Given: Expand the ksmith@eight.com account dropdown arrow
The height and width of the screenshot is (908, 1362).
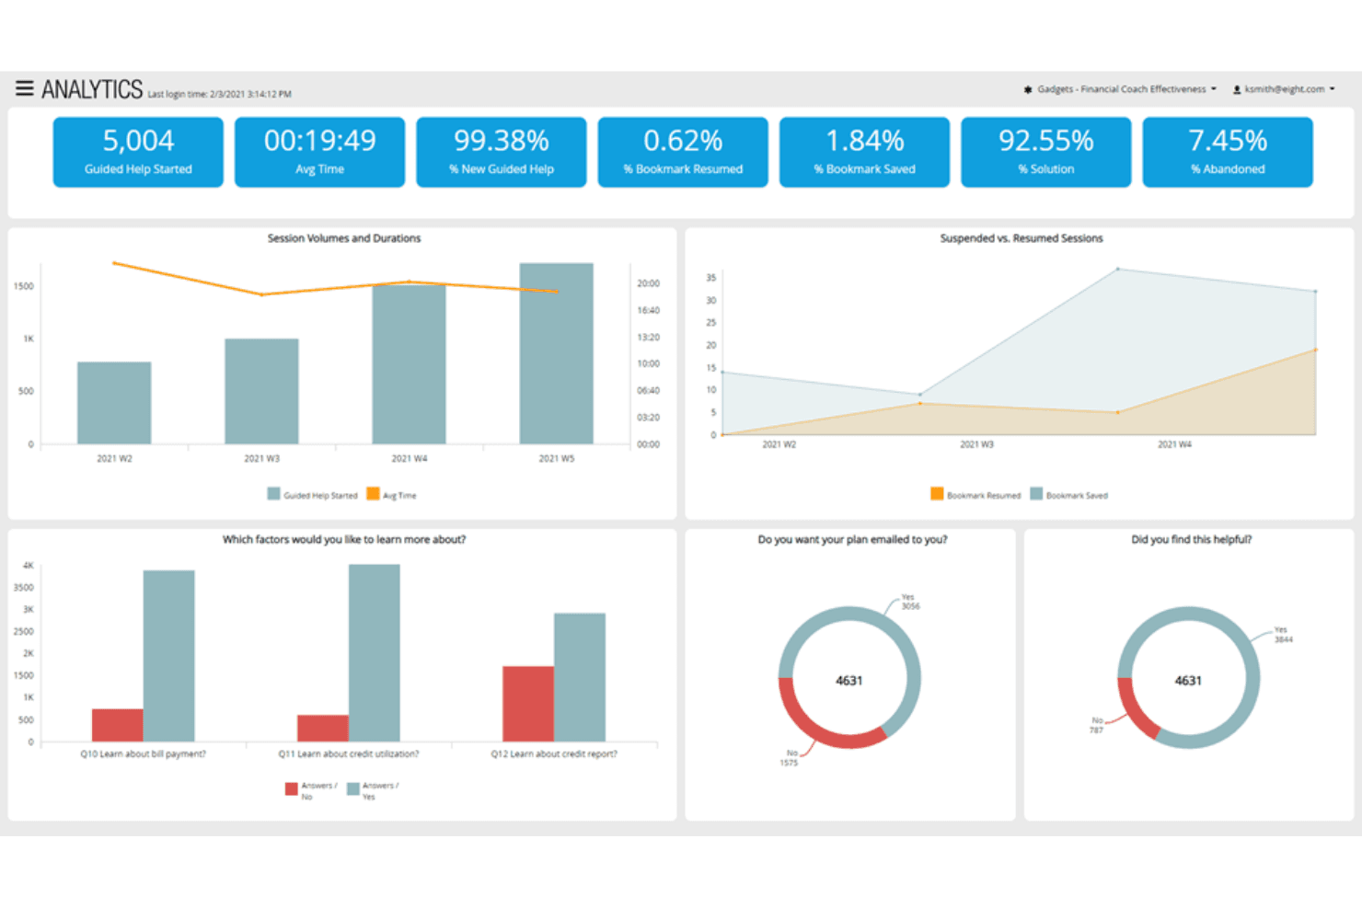Looking at the screenshot, I should (x=1333, y=89).
